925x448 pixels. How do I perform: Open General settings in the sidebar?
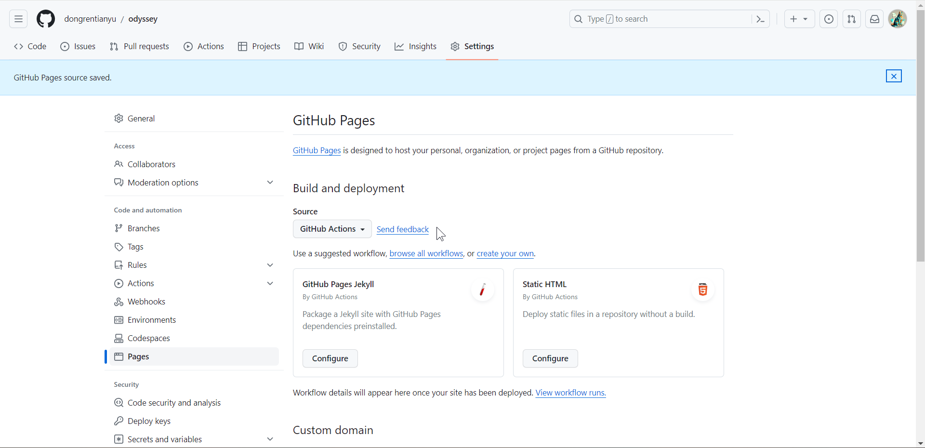point(194,119)
